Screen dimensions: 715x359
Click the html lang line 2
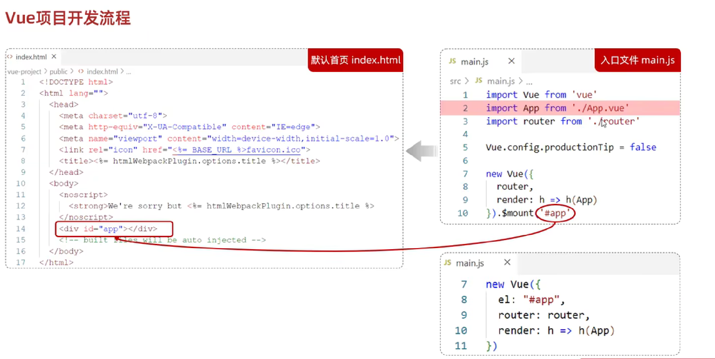(x=74, y=93)
